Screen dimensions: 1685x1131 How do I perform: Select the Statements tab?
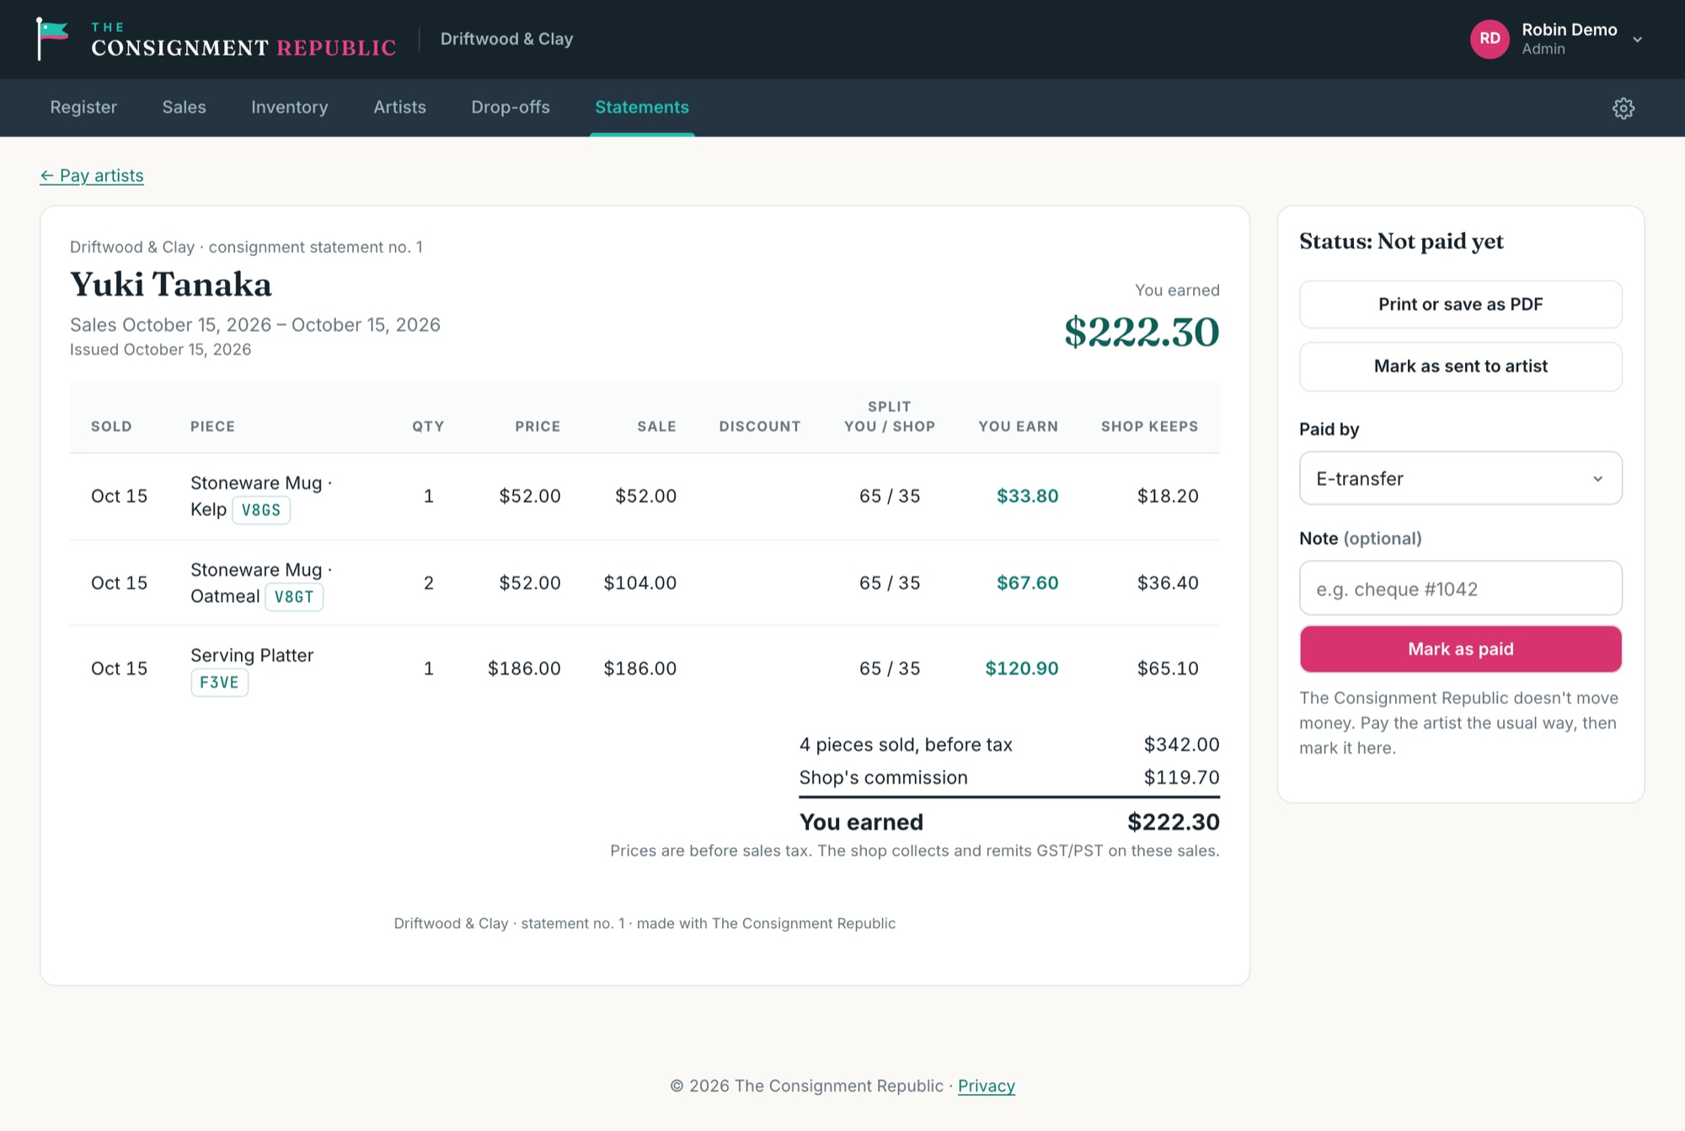tap(641, 107)
